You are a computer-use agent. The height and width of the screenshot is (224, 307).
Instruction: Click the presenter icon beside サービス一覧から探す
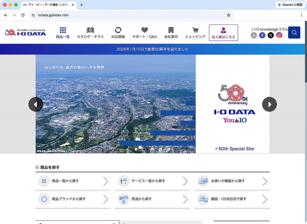[124, 181]
